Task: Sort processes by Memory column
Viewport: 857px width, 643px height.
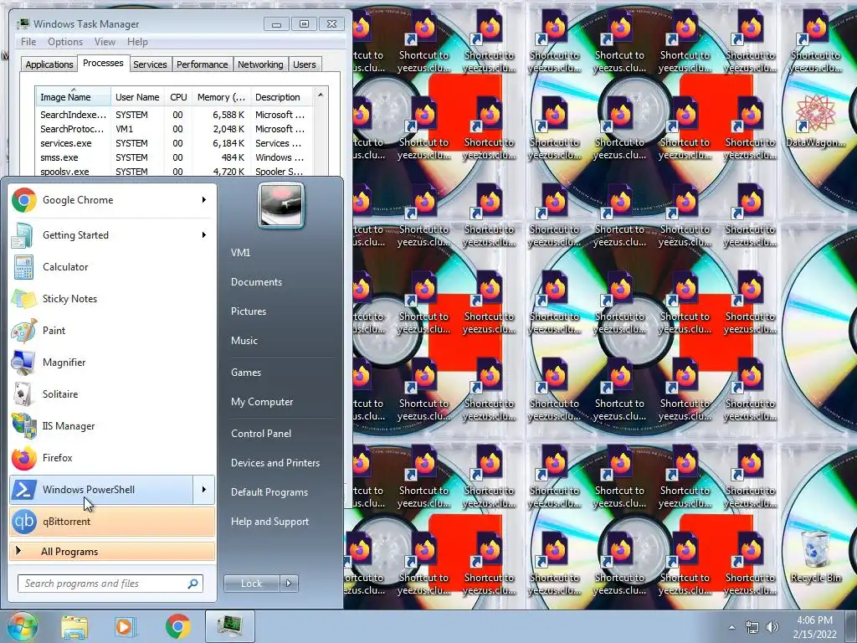Action: coord(221,97)
